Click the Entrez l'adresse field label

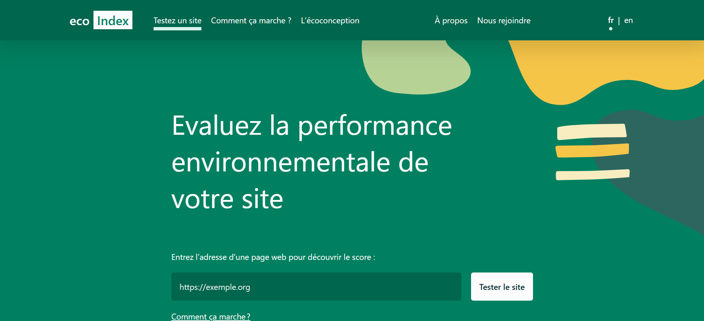coord(273,257)
